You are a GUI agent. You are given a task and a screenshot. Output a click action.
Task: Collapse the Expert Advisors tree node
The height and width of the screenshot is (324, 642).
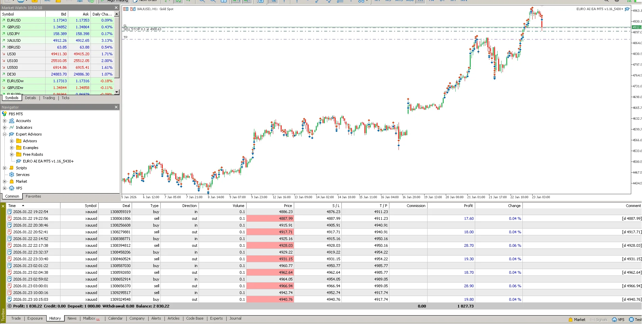tap(4, 134)
